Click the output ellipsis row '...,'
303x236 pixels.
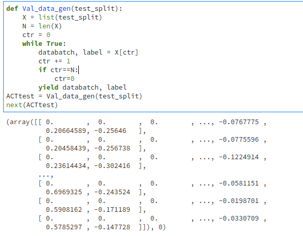coord(45,175)
